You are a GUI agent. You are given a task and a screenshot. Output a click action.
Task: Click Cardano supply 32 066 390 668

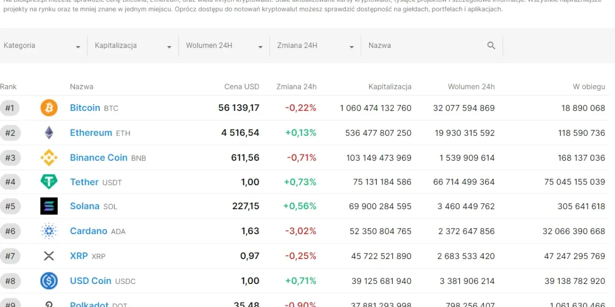[574, 231]
